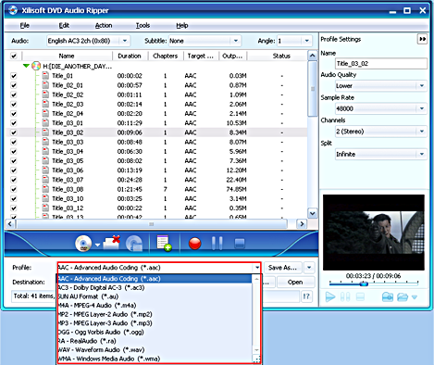
Task: Open the Help menu
Action: (182, 25)
